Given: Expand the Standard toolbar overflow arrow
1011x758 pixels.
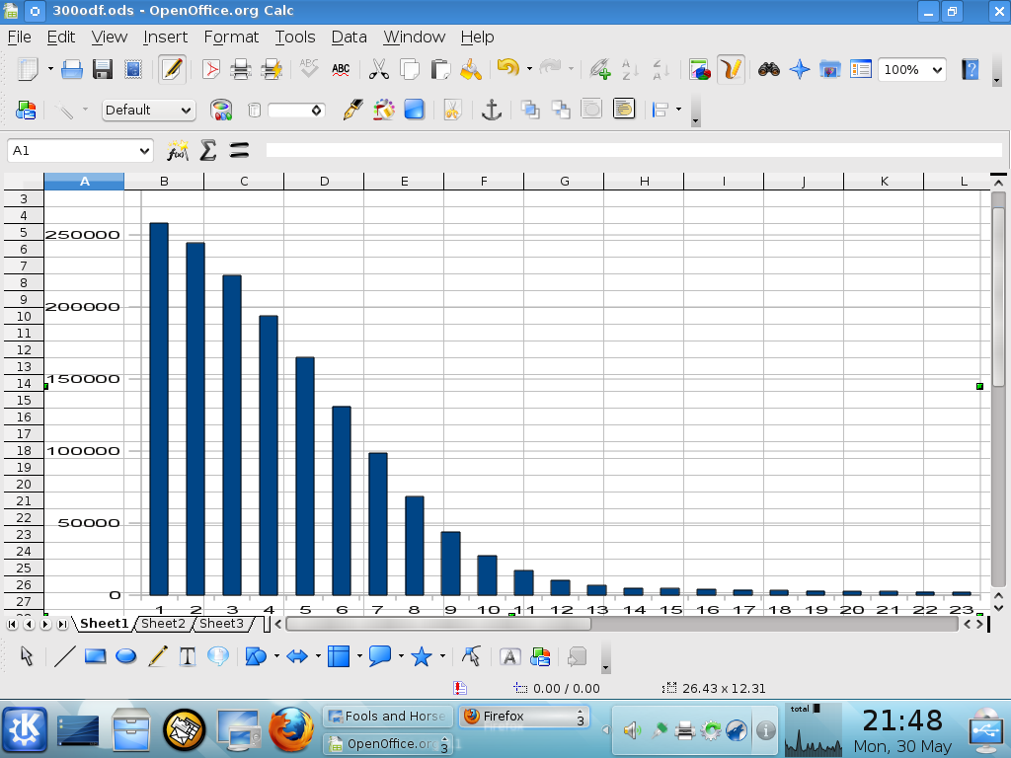Looking at the screenshot, I should [x=997, y=82].
